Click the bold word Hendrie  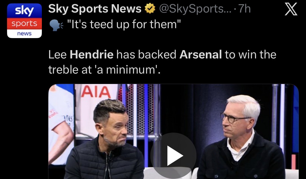tap(92, 54)
